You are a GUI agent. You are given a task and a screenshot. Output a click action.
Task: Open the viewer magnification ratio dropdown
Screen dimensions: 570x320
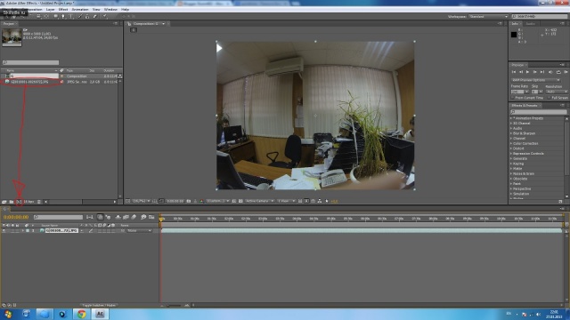point(142,201)
